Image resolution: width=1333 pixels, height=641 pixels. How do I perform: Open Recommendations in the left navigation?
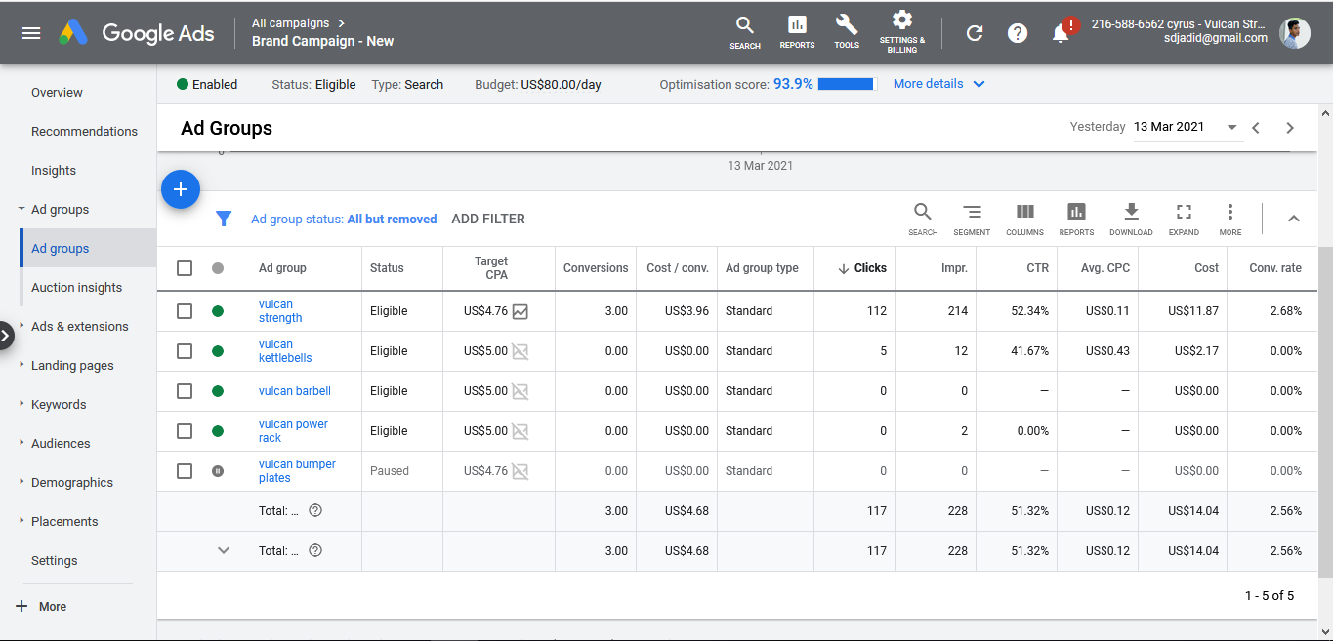coord(84,131)
